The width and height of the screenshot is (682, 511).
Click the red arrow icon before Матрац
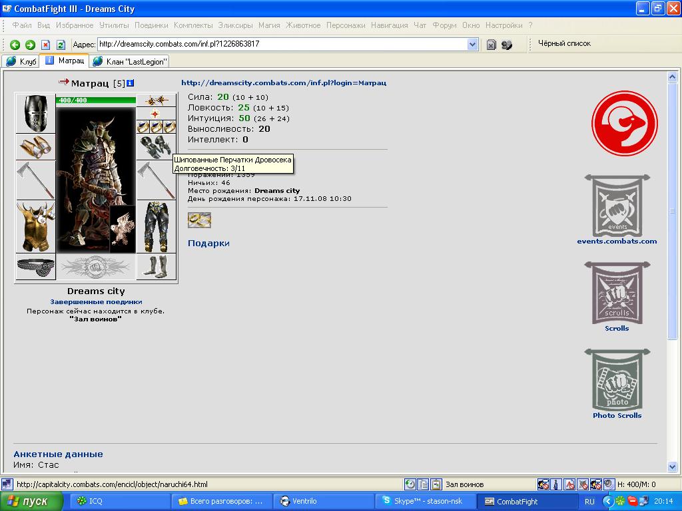[64, 82]
